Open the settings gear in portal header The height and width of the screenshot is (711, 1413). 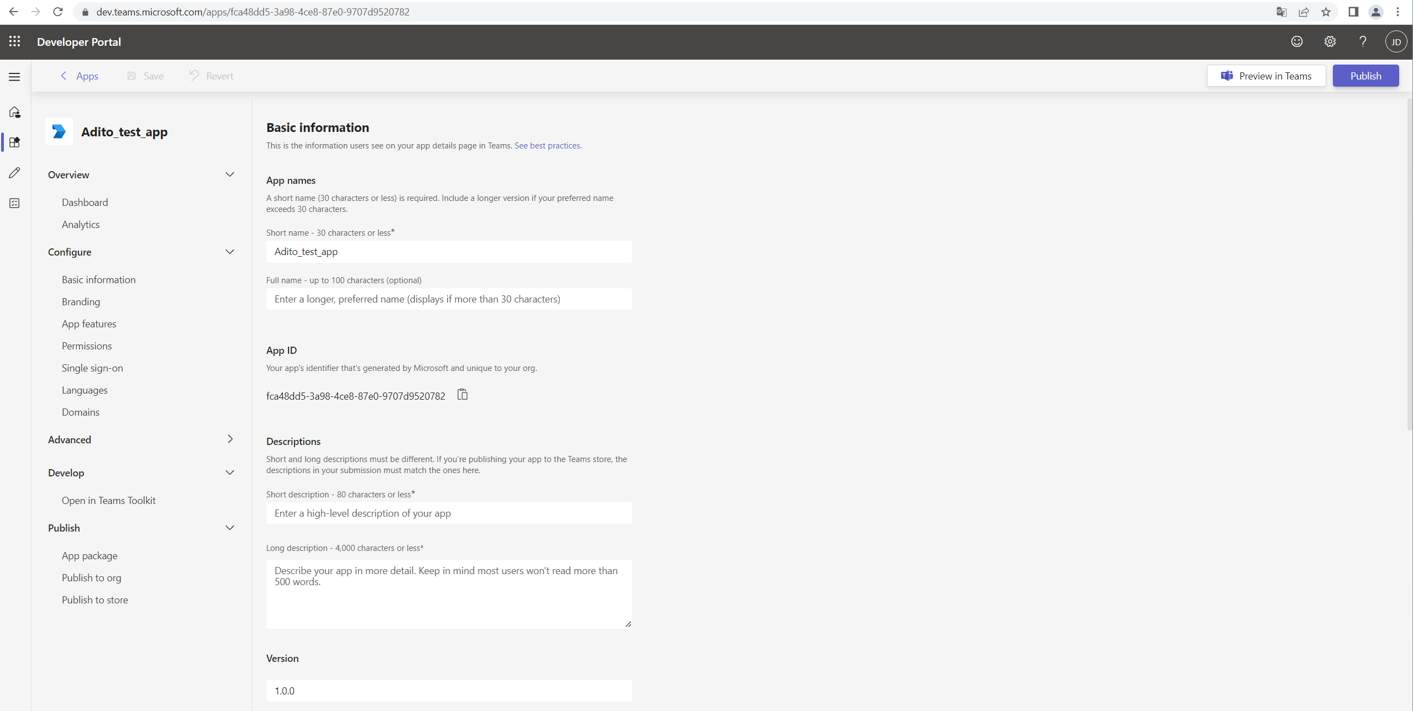[x=1330, y=41]
